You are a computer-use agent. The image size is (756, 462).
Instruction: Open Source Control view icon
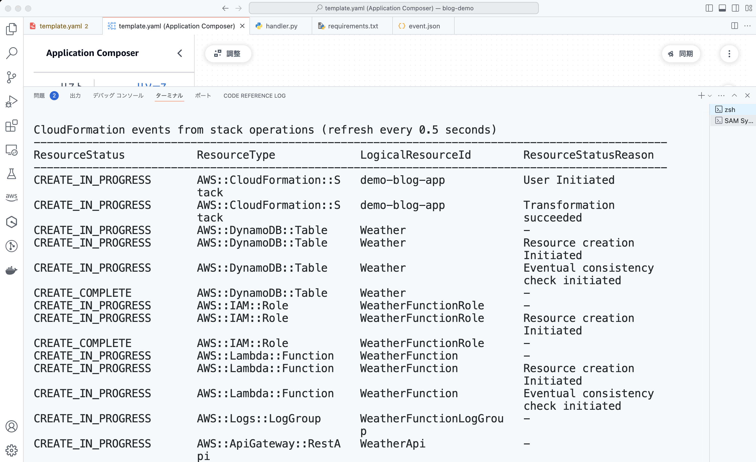tap(11, 77)
